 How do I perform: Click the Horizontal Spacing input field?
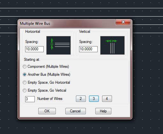(34, 49)
